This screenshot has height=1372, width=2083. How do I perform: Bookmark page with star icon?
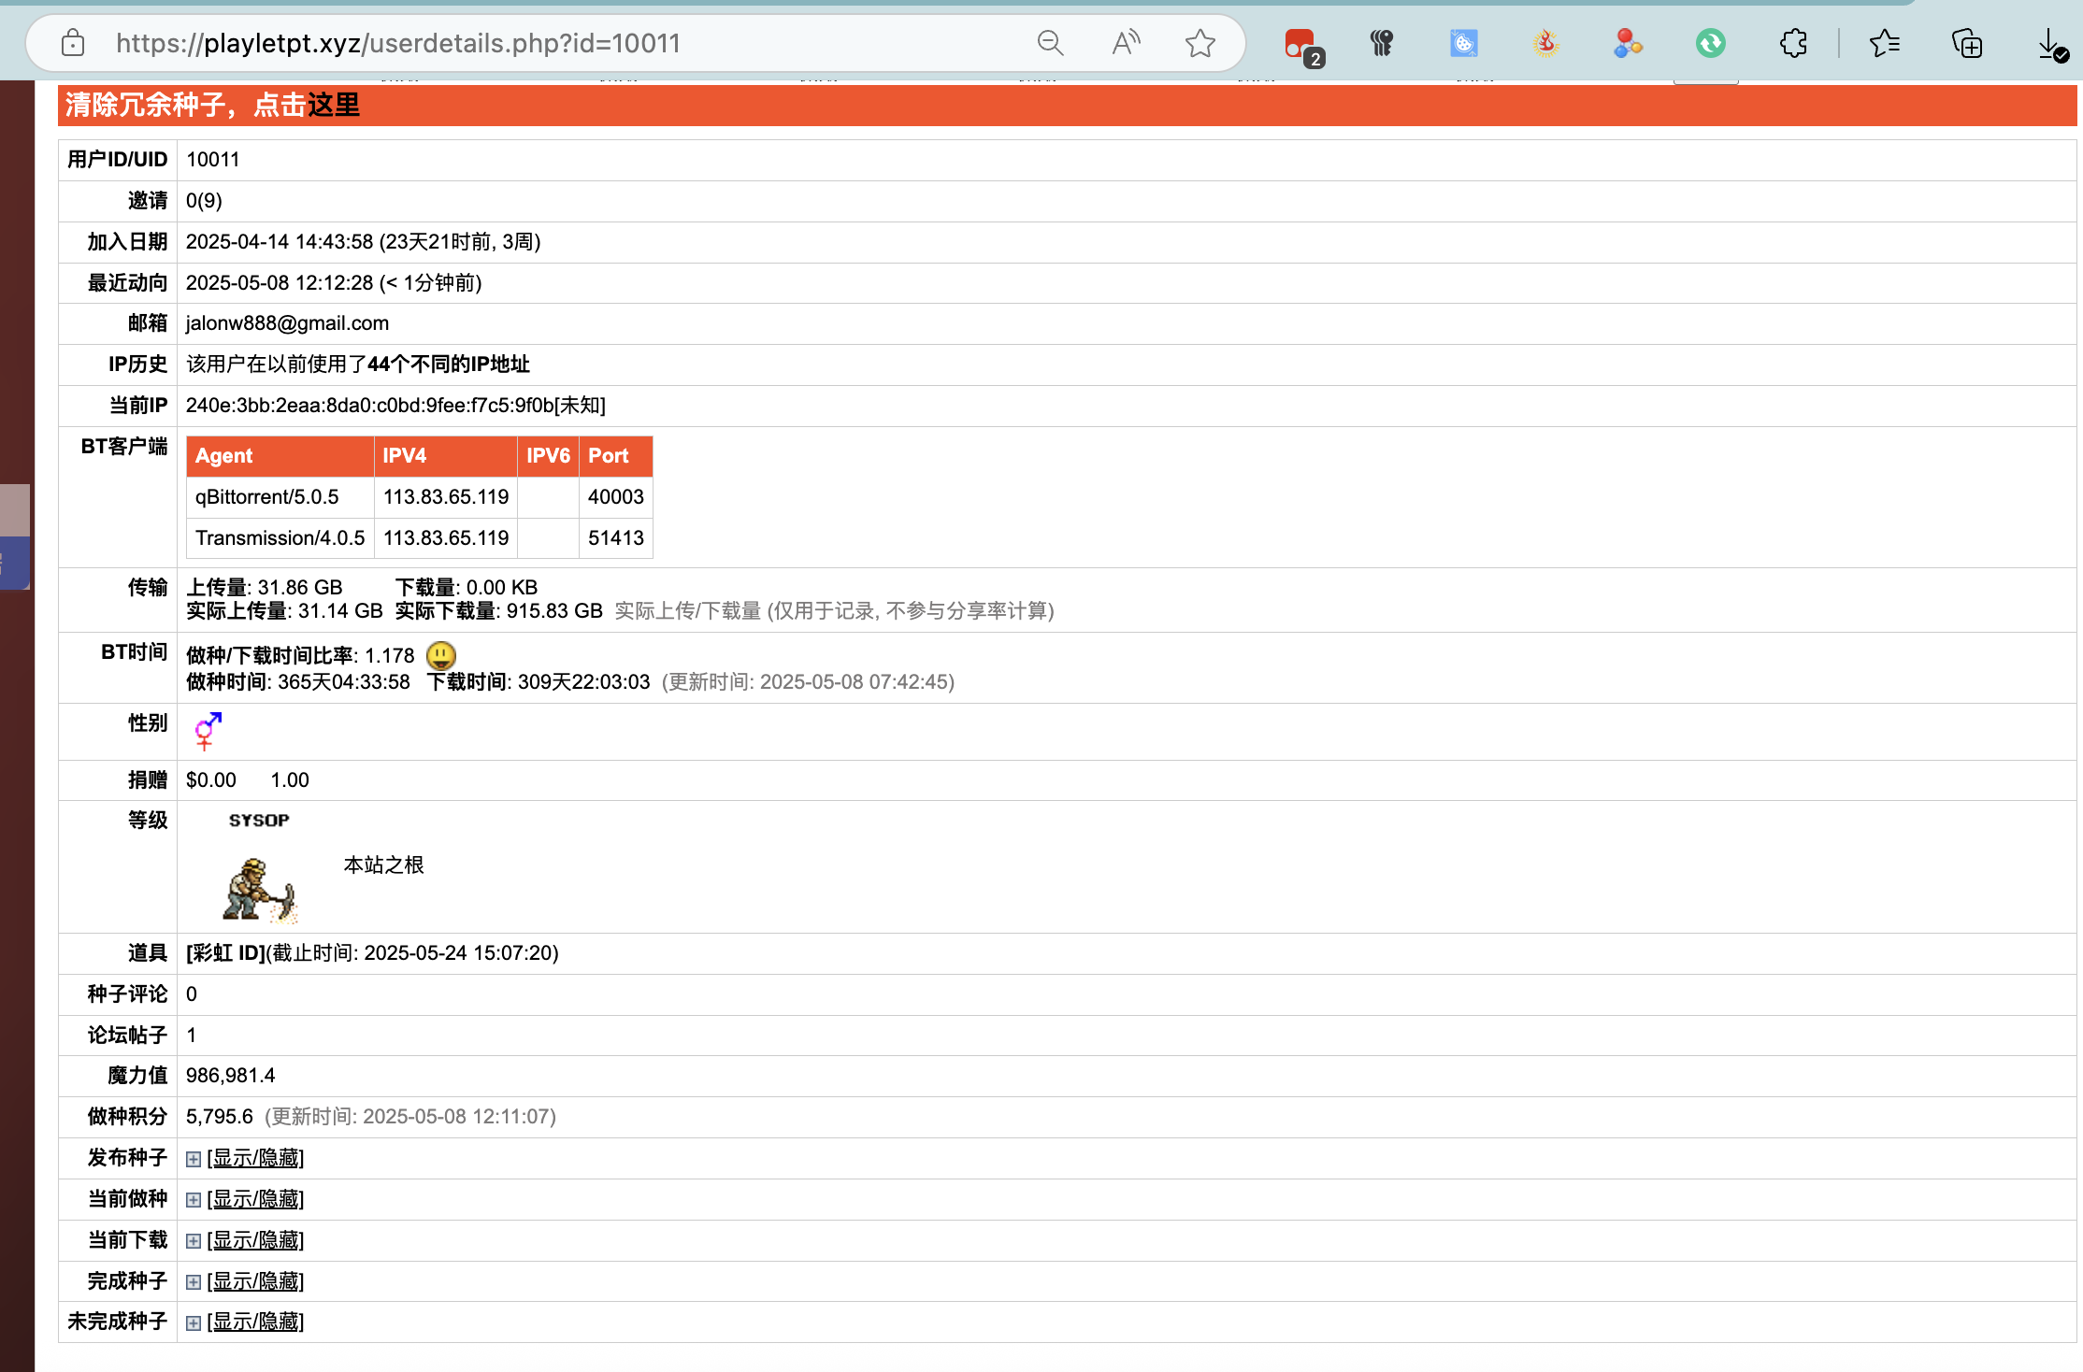click(x=1200, y=43)
